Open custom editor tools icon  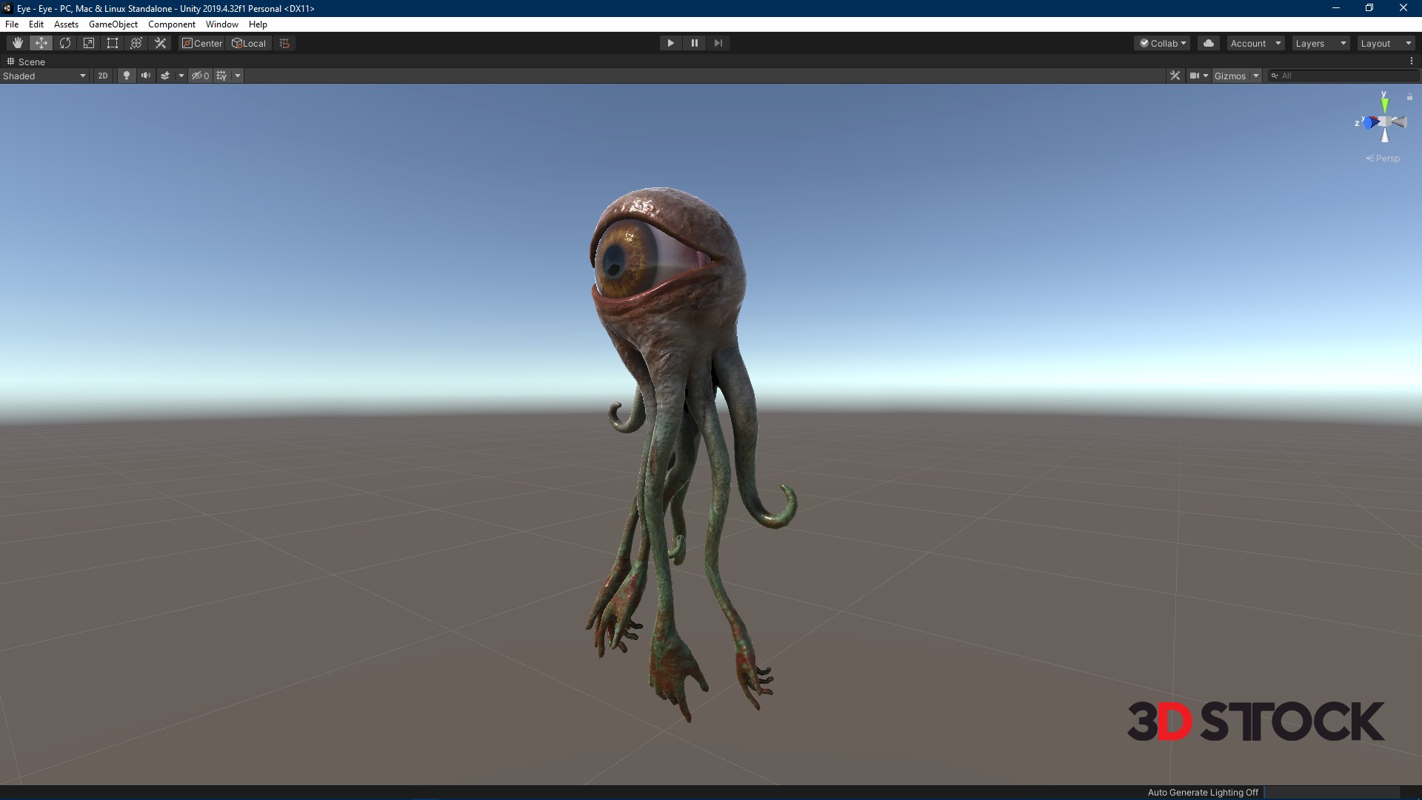click(160, 43)
